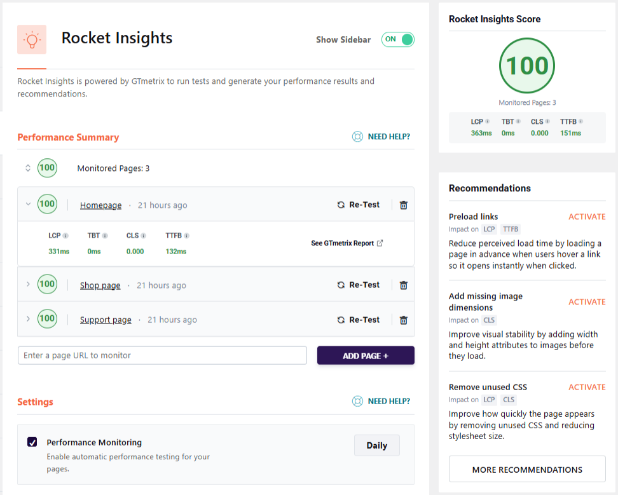Click the sidebar TBT info icon
Viewport: 618px width, 495px height.
pyautogui.click(x=518, y=121)
